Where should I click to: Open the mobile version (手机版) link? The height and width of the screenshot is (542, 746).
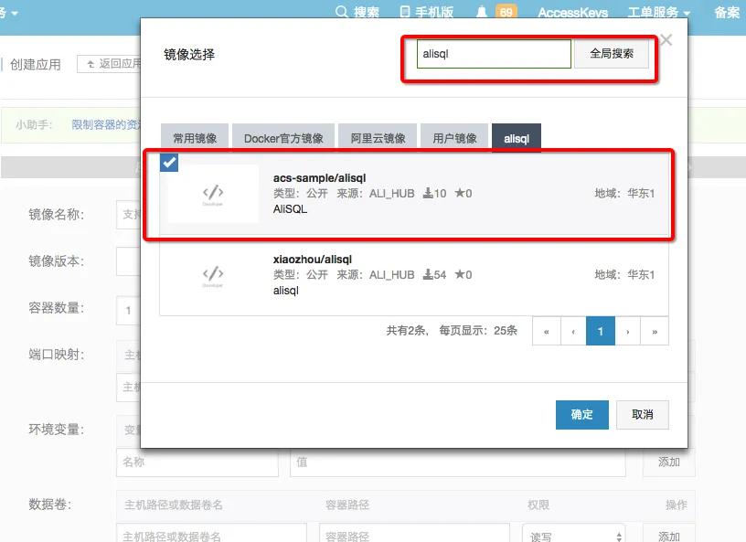click(x=427, y=12)
